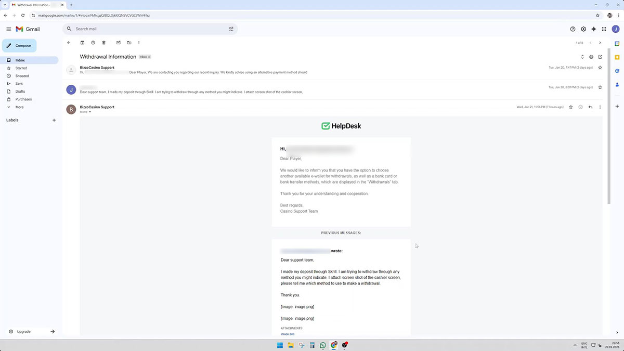The image size is (624, 351).
Task: Reply to the latest BizzoCasino message
Action: pos(590,107)
